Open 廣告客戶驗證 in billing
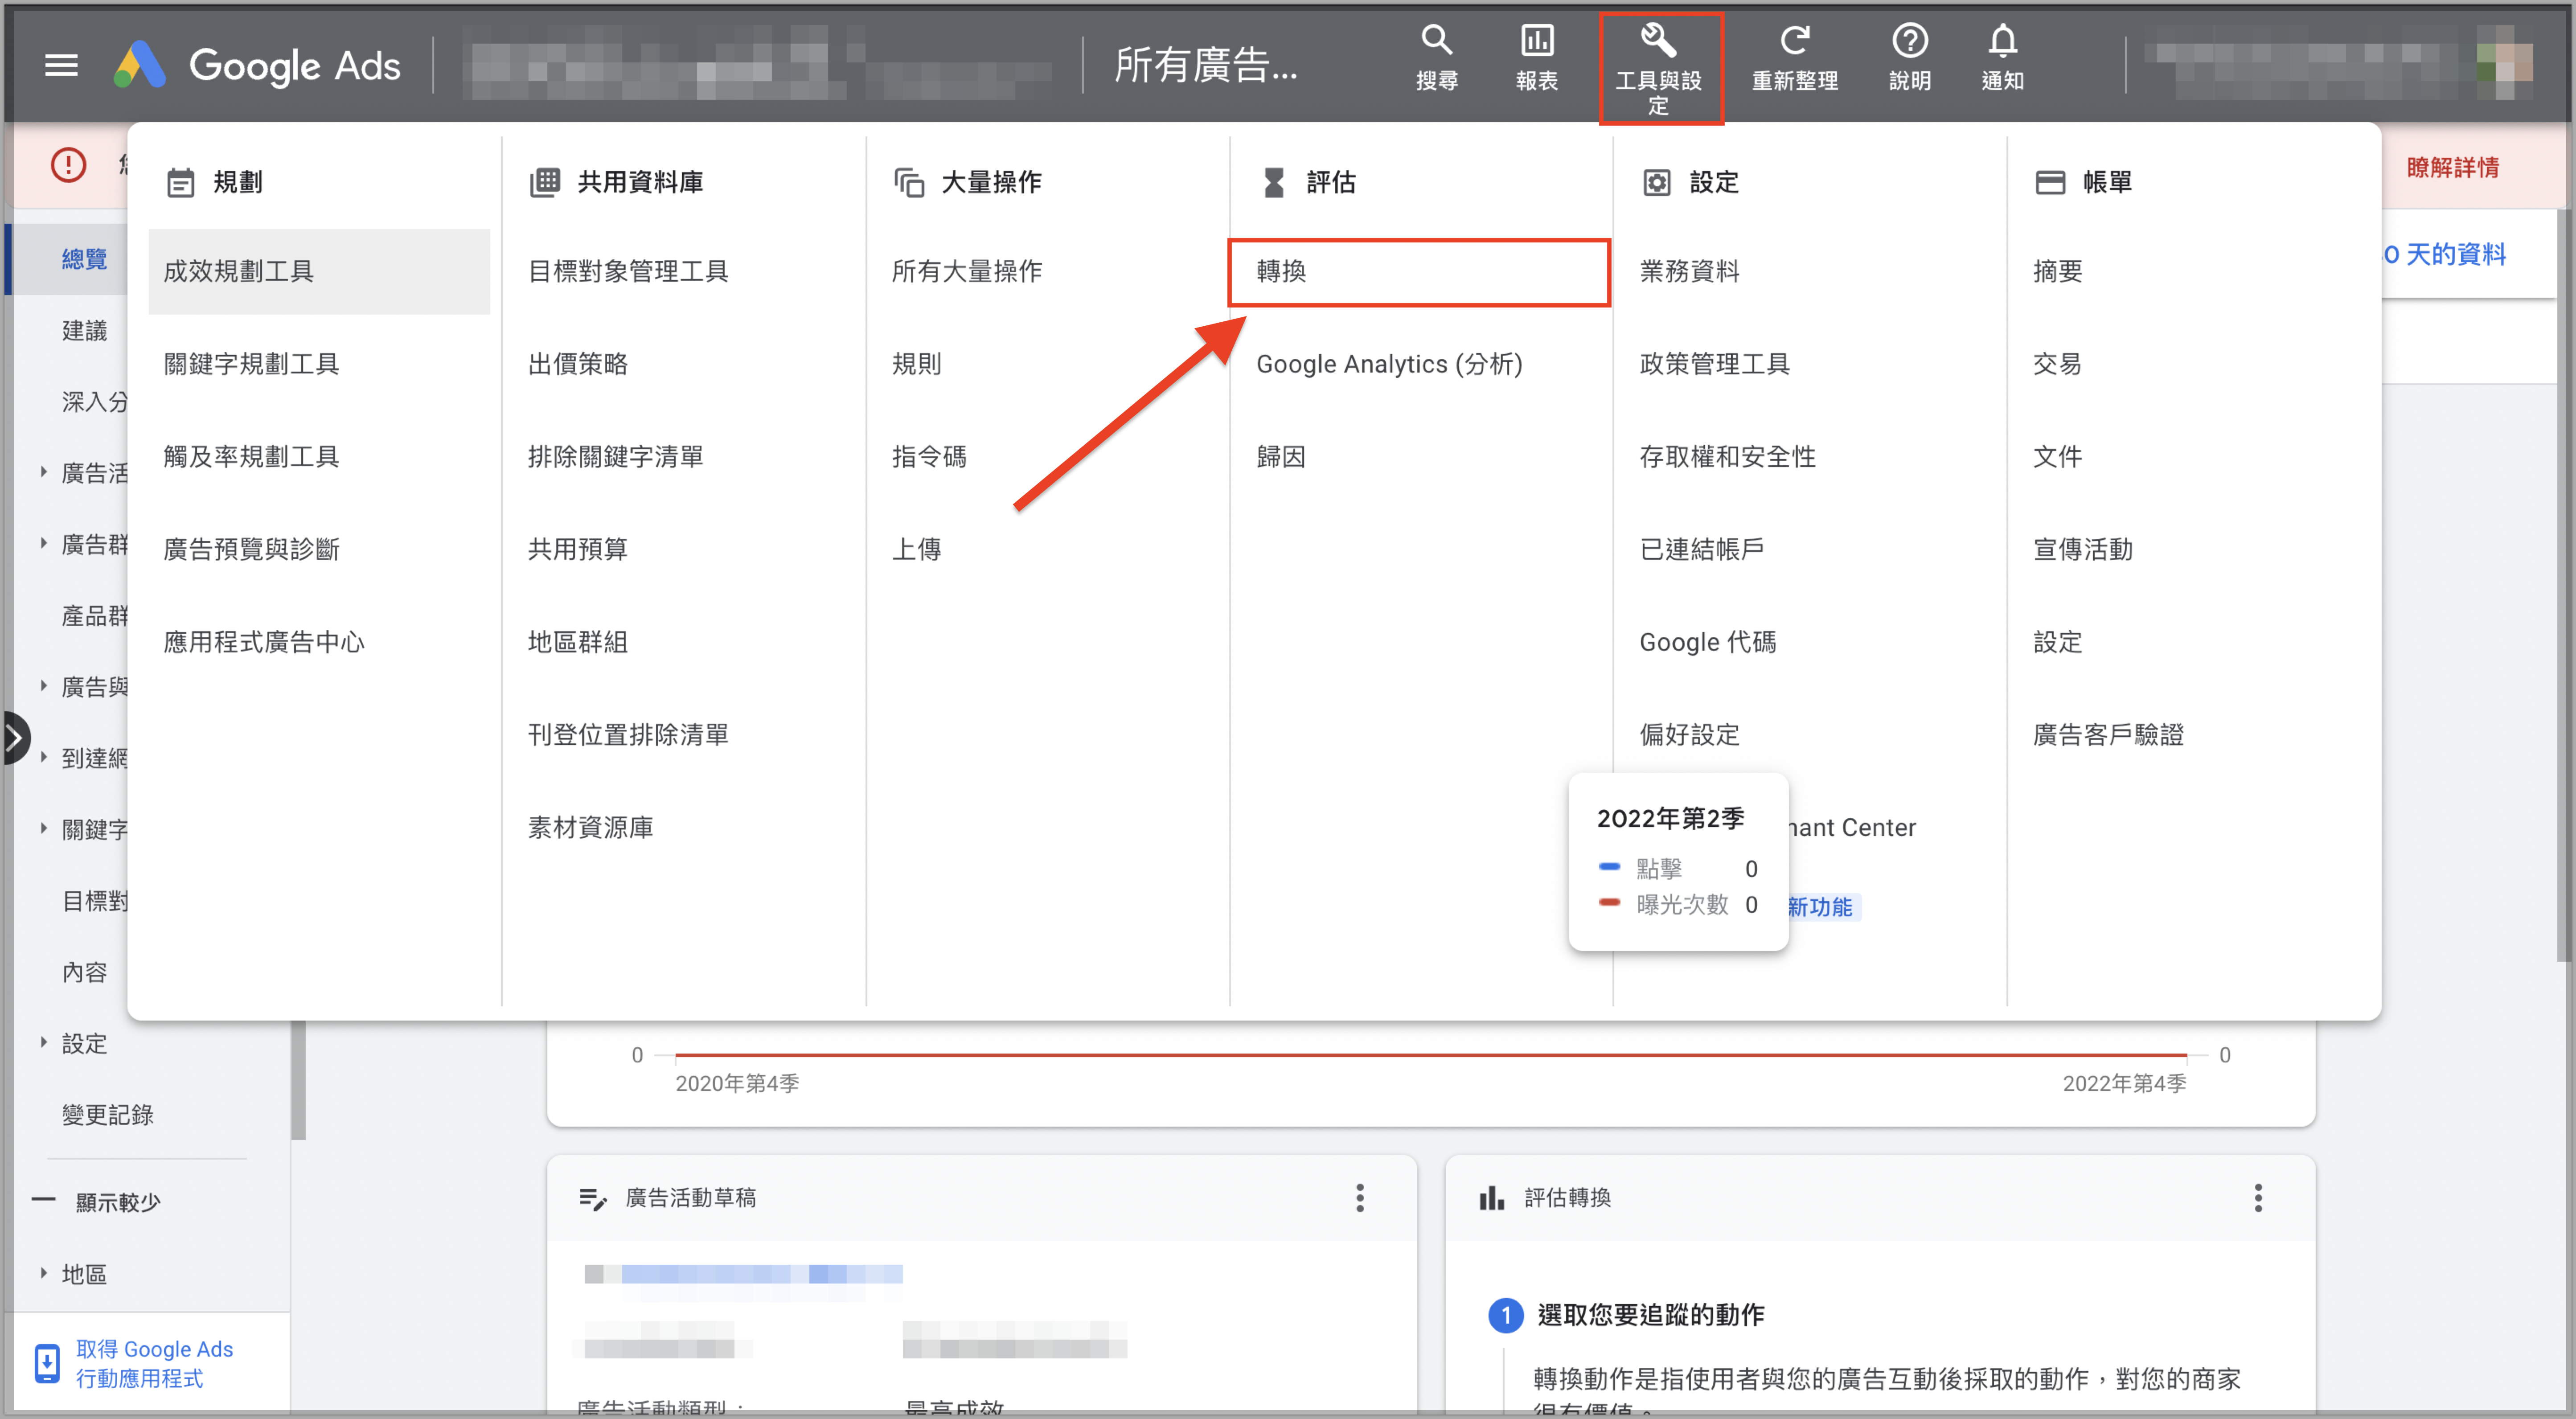Viewport: 2576px width, 1419px height. 2108,735
